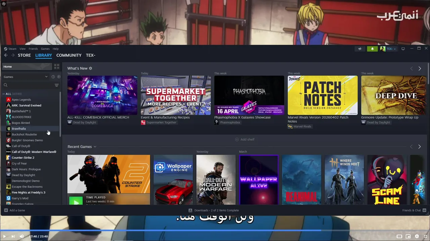This screenshot has width=430, height=241.
Task: Switch to the STORE tab
Action: (x=24, y=55)
